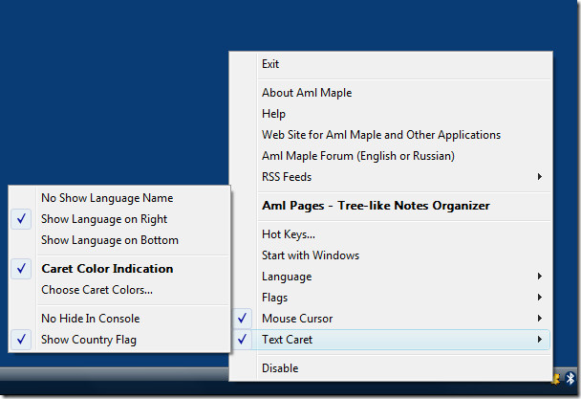Open the Help entry
The width and height of the screenshot is (581, 399).
(391, 114)
